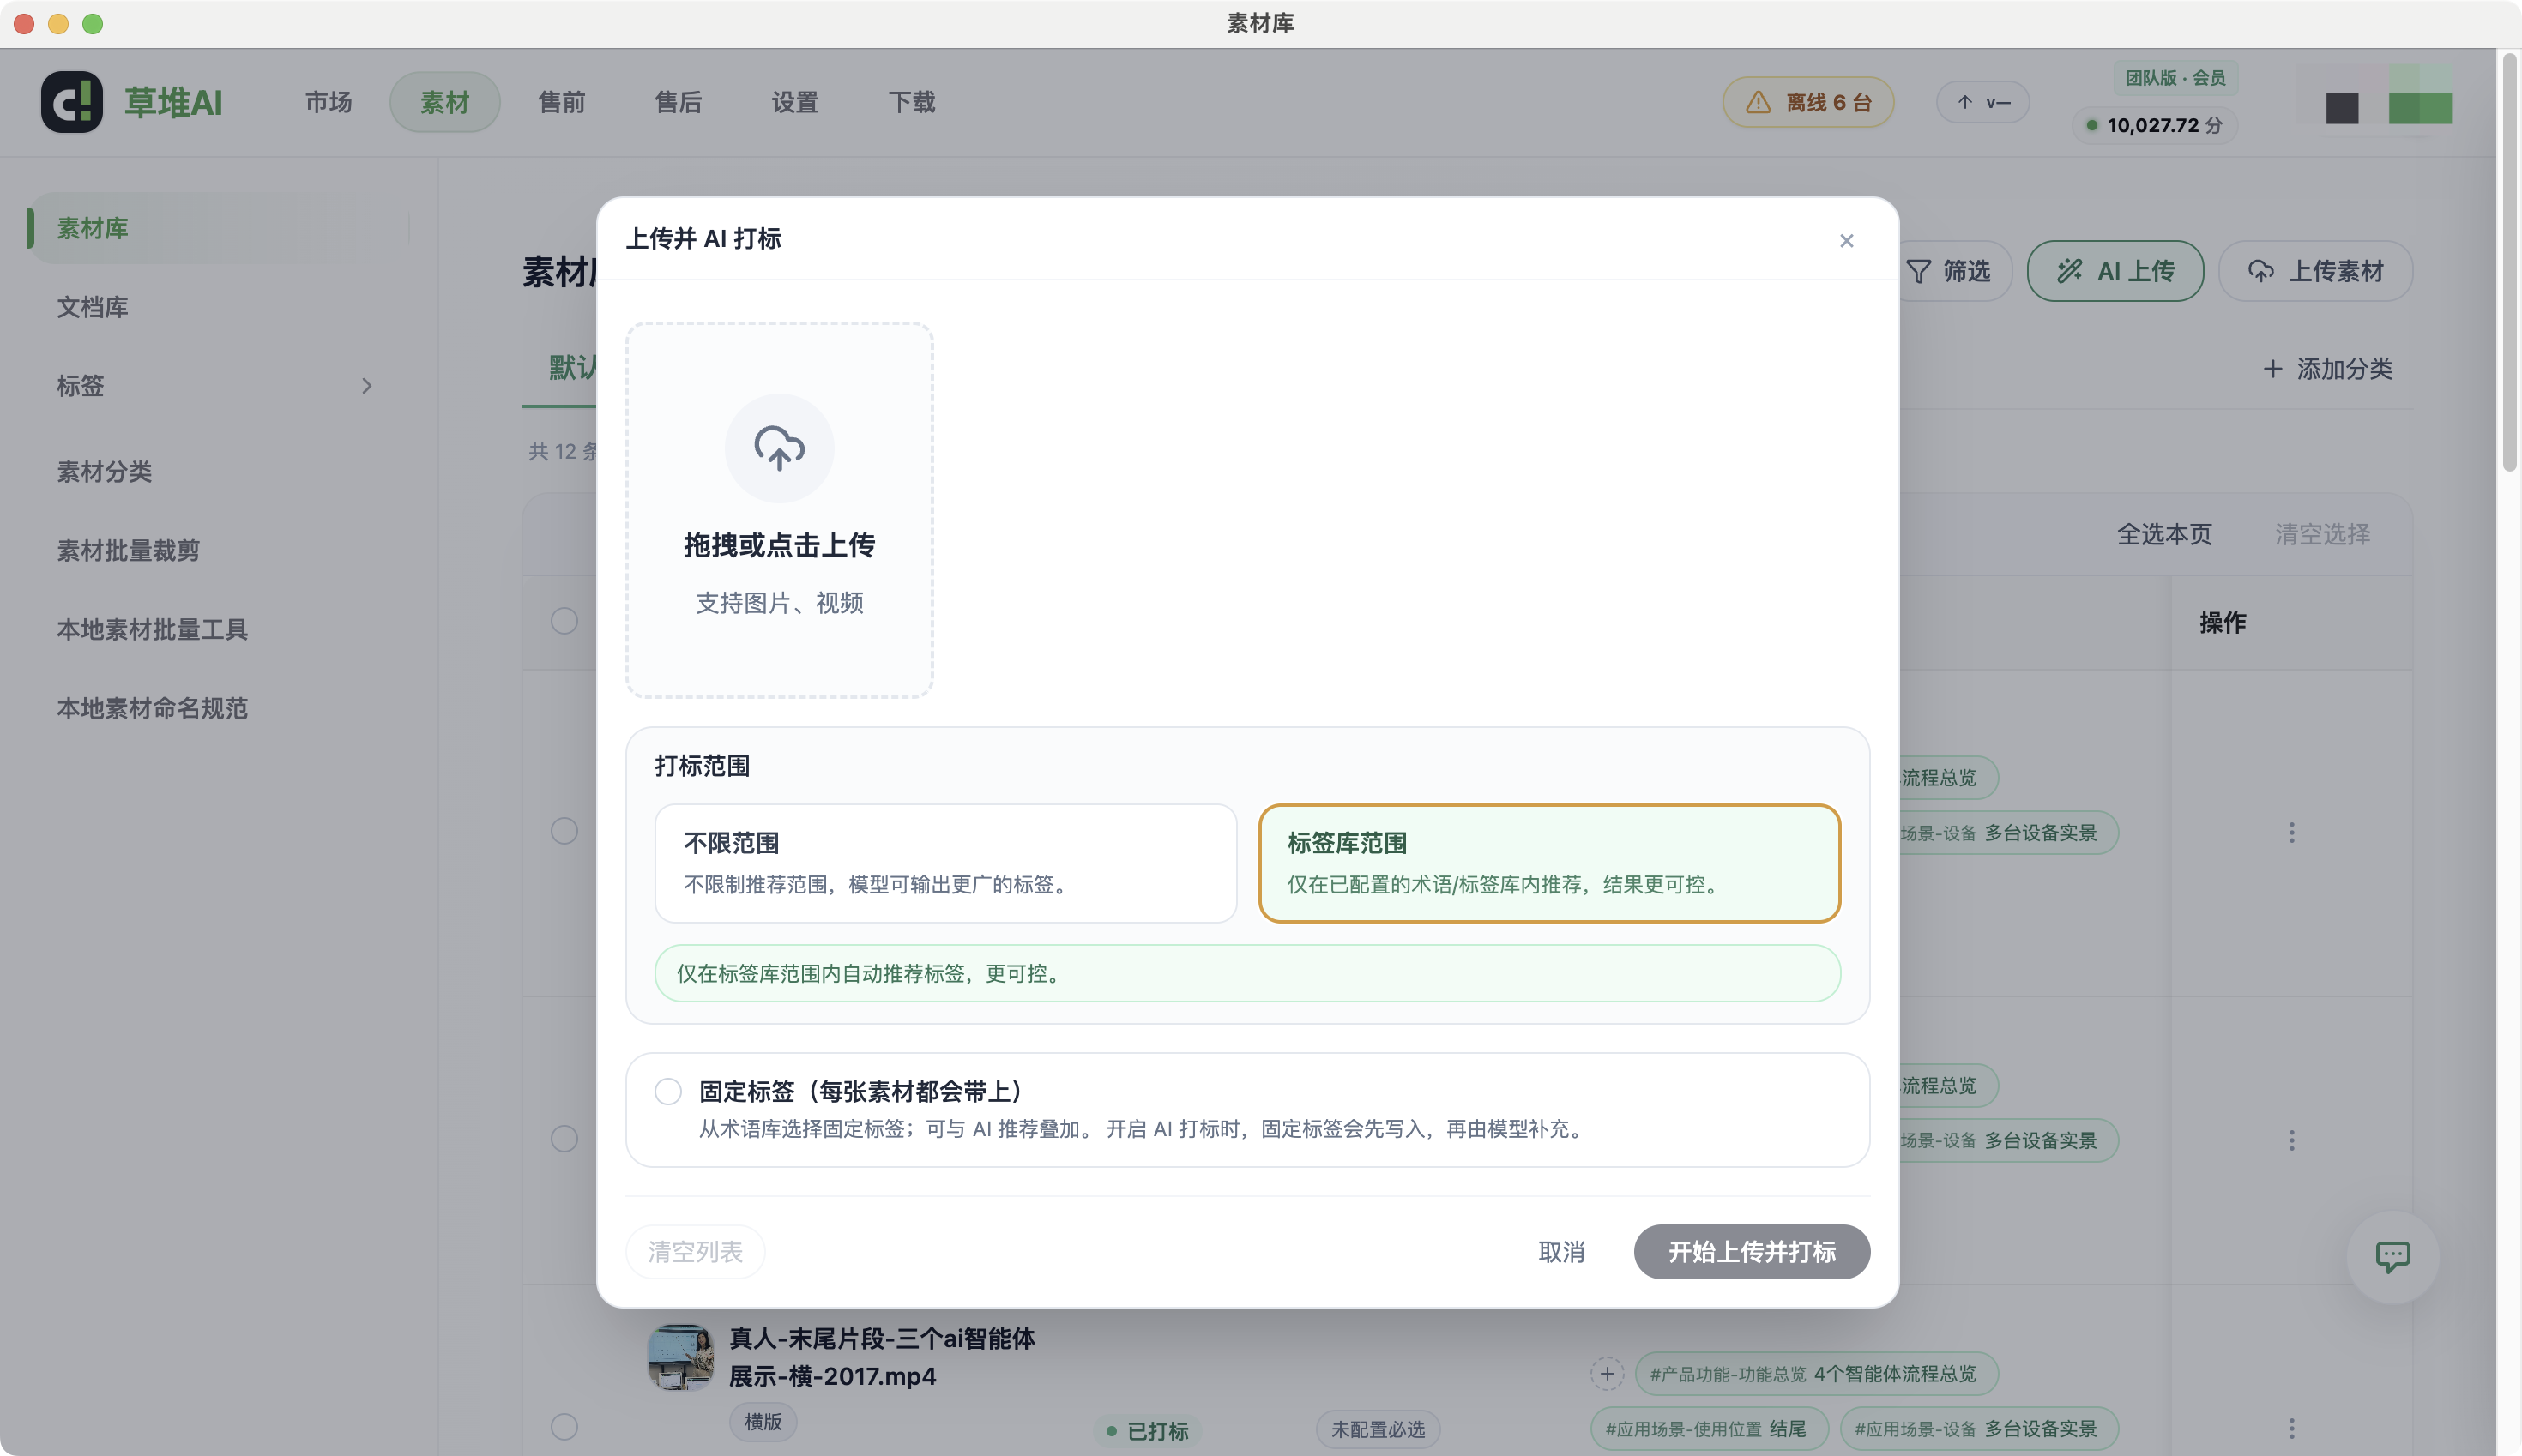Click the last row's 多台设备实景 tag

(1978, 1429)
